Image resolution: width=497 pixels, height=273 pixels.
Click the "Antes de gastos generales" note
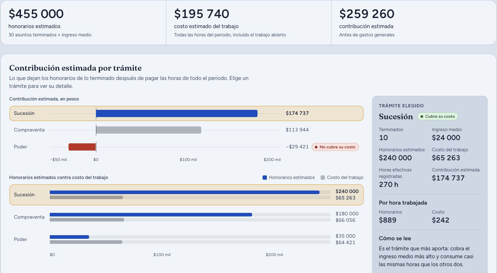tap(367, 35)
